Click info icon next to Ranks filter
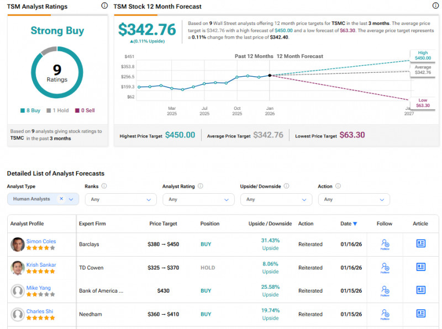Screen dimensions: 442x329 [104, 187]
